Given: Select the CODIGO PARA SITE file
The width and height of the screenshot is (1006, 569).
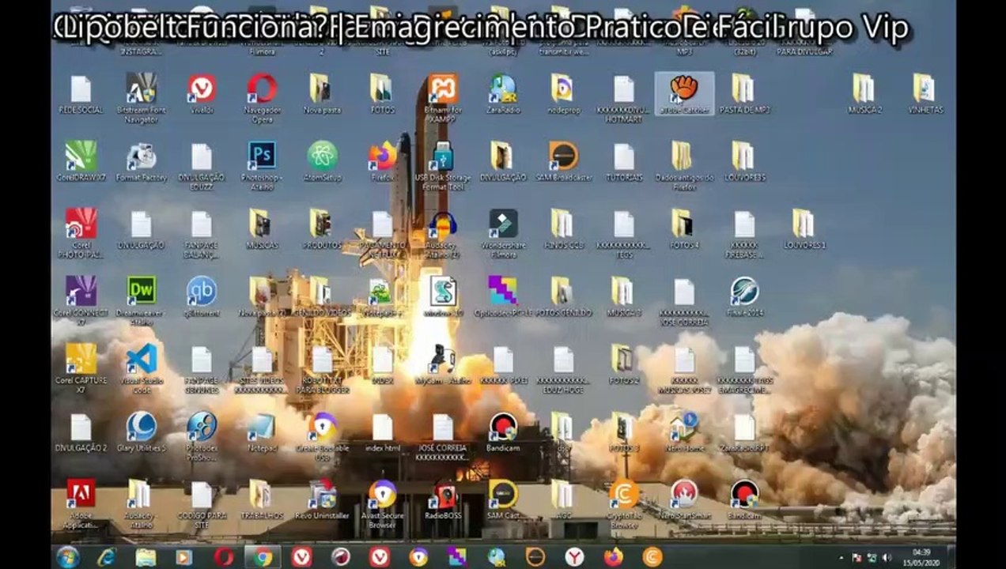Looking at the screenshot, I should pos(202,503).
